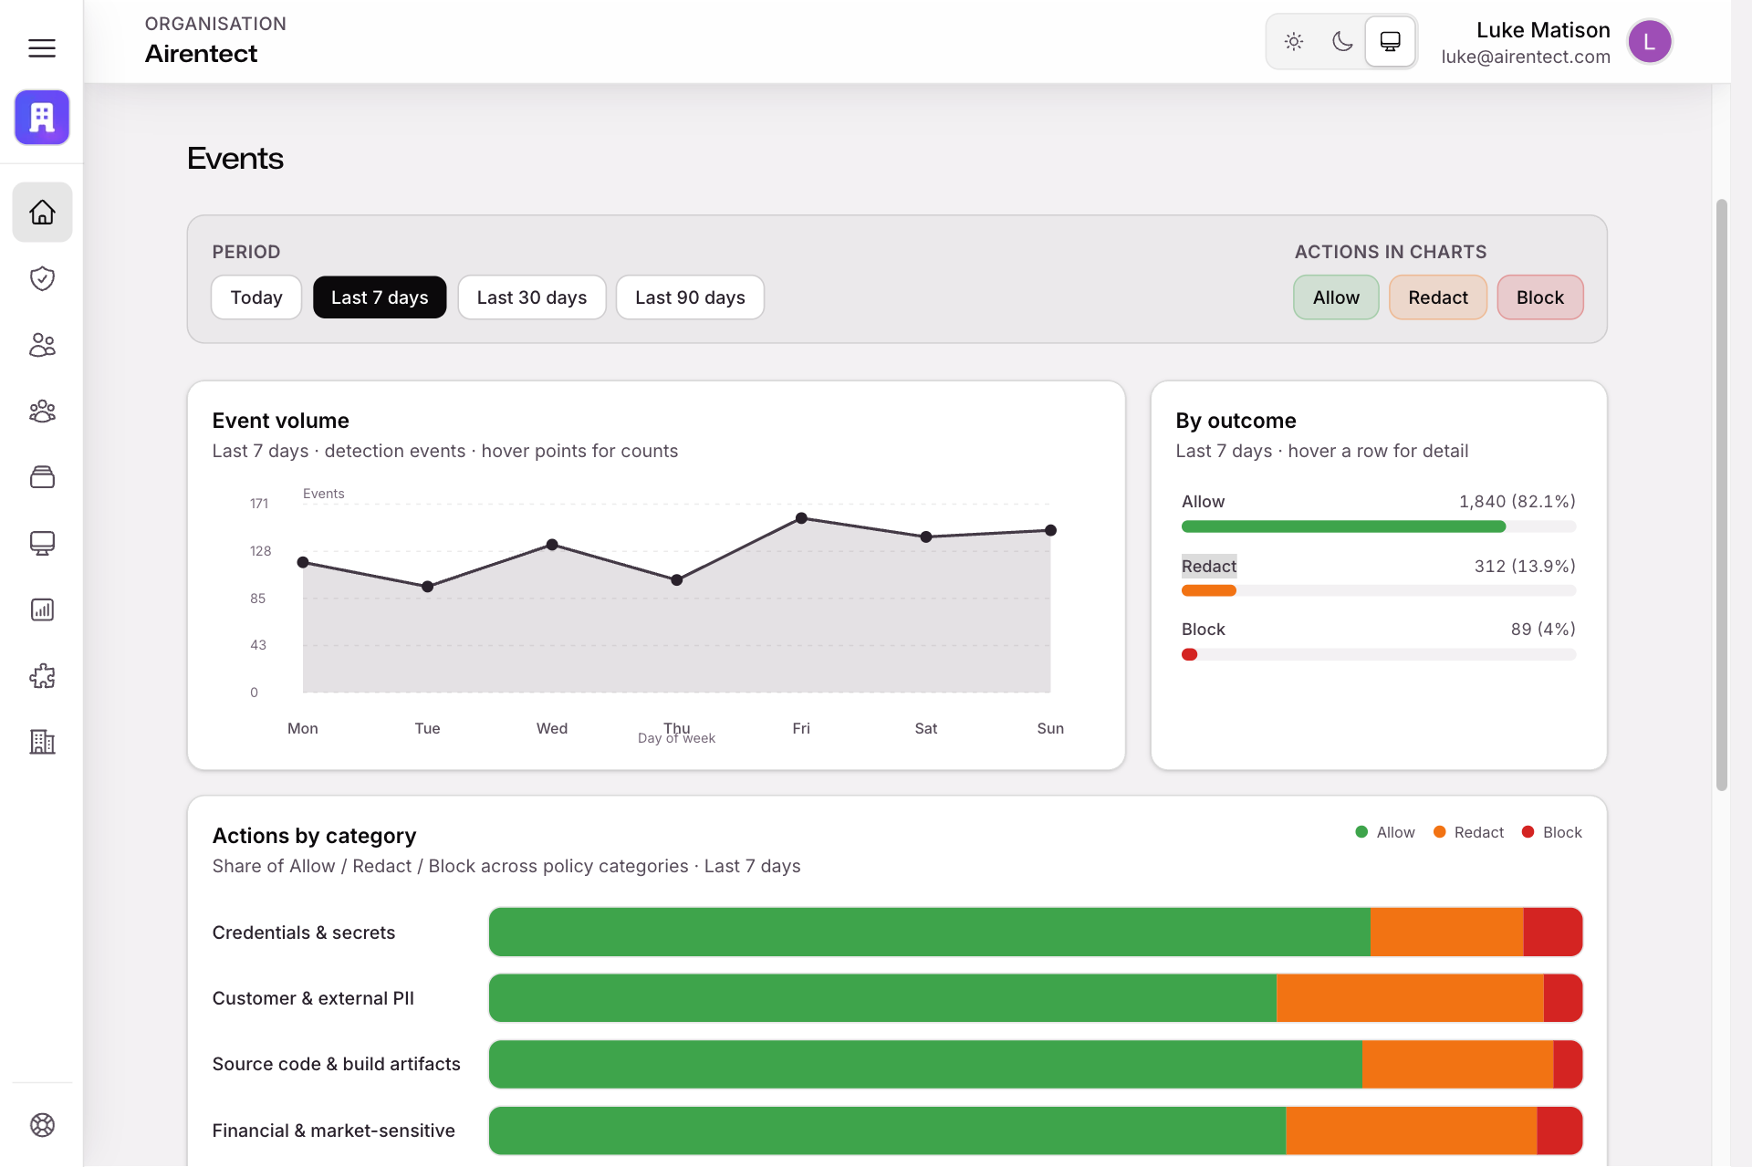
Task: Toggle Allow action in charts
Action: tap(1335, 297)
